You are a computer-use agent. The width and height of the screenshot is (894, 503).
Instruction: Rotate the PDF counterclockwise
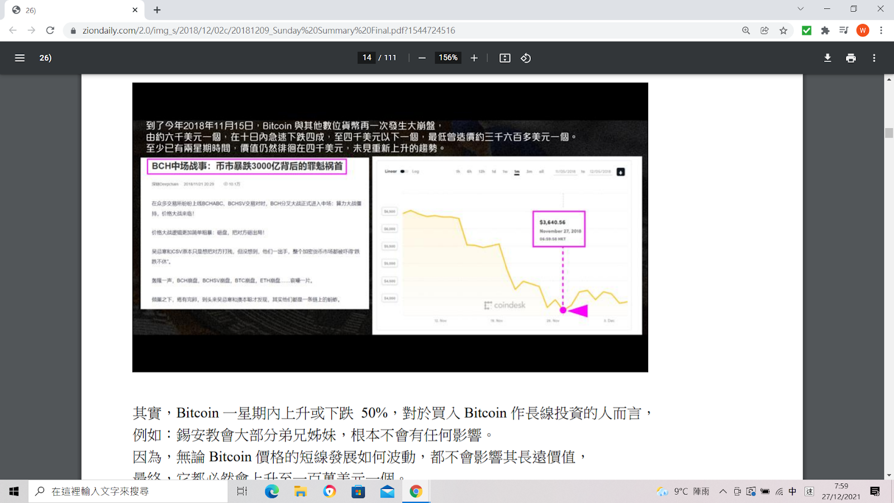526,58
